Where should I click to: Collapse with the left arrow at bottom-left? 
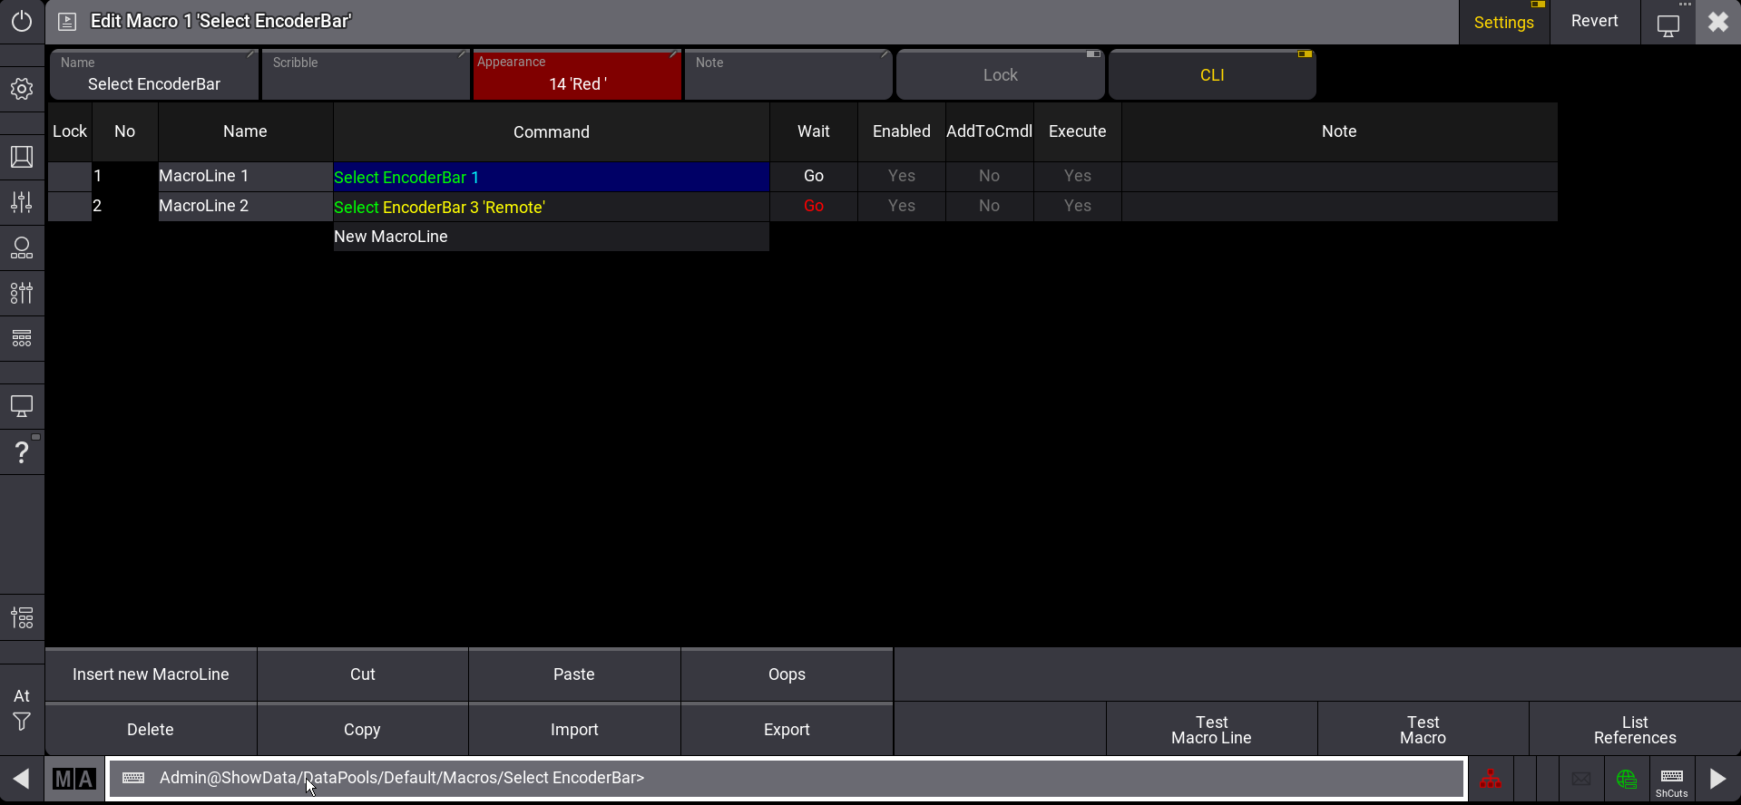tap(21, 779)
